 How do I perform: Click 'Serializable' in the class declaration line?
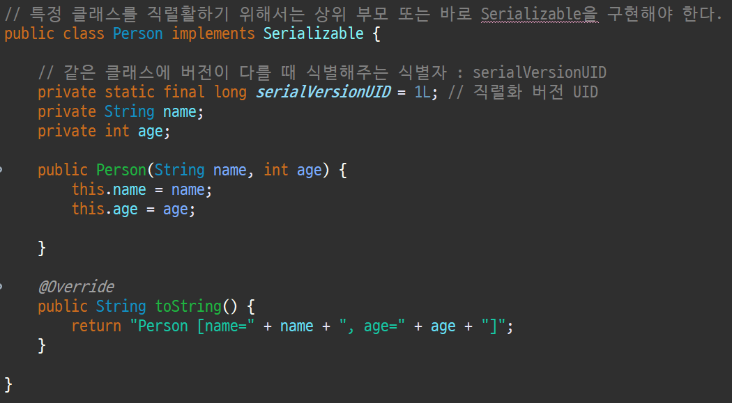(313, 33)
